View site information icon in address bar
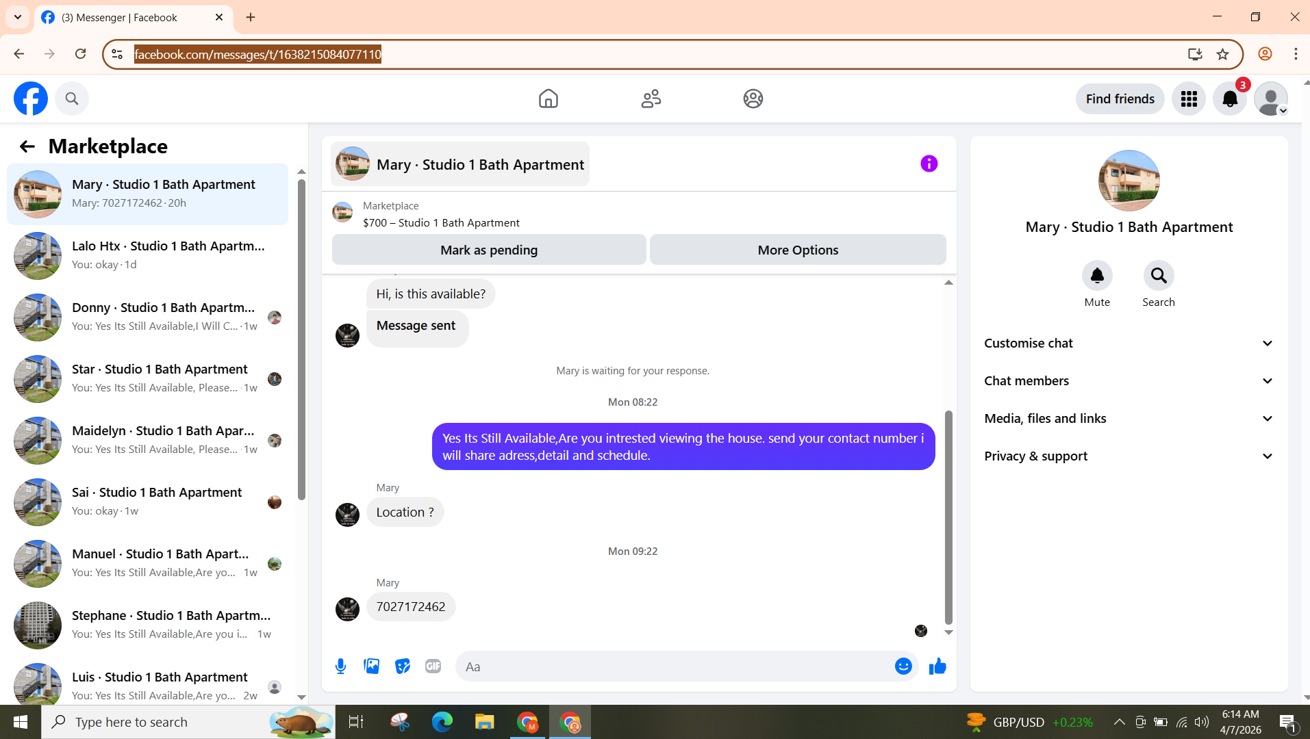Viewport: 1310px width, 739px height. point(117,54)
